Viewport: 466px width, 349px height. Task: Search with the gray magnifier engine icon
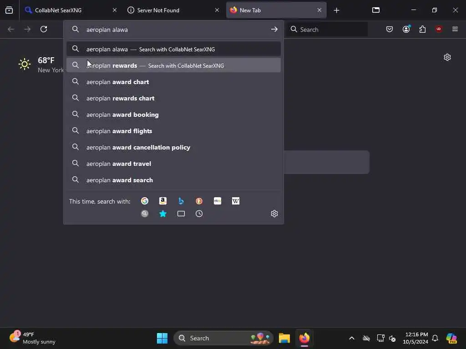point(145,214)
